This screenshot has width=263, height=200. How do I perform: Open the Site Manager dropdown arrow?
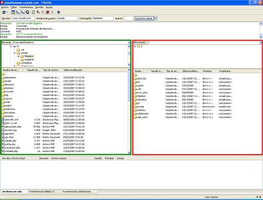pyautogui.click(x=7, y=12)
